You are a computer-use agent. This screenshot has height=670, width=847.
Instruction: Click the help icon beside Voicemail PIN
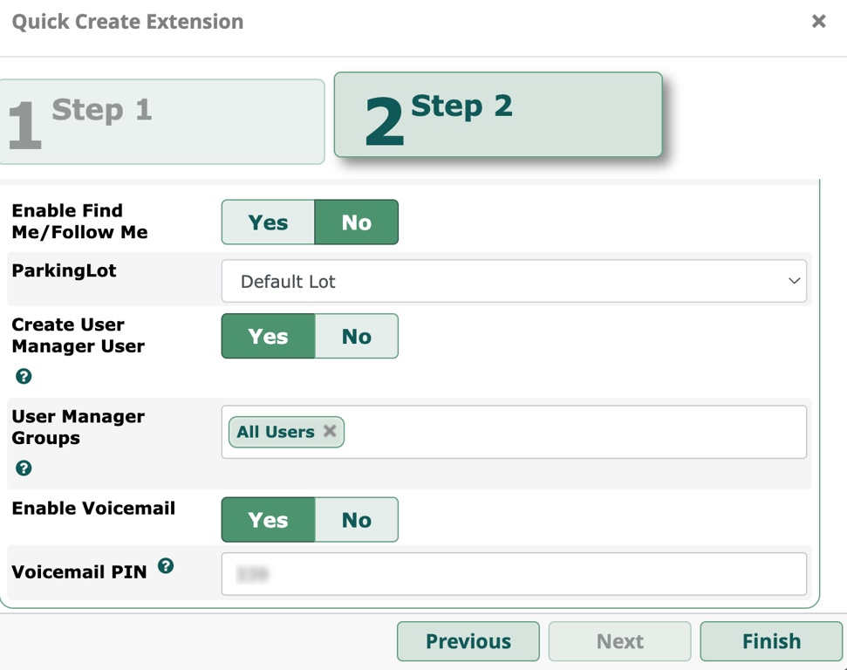pyautogui.click(x=166, y=565)
